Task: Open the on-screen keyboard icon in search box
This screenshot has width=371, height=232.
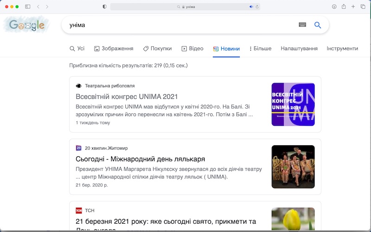Action: (302, 25)
